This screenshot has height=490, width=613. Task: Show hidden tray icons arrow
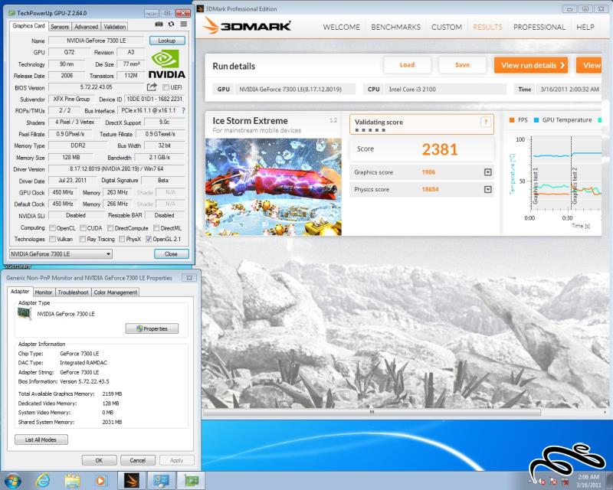530,482
